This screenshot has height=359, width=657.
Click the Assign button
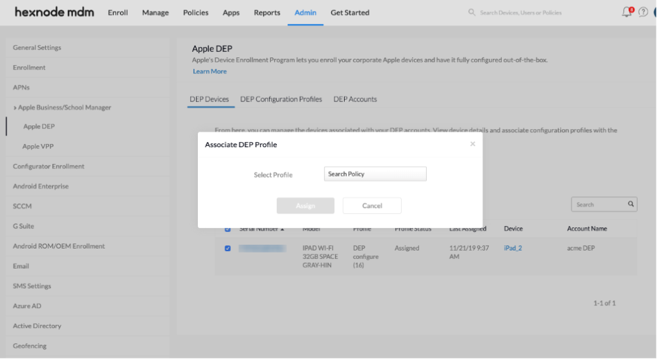pyautogui.click(x=305, y=205)
